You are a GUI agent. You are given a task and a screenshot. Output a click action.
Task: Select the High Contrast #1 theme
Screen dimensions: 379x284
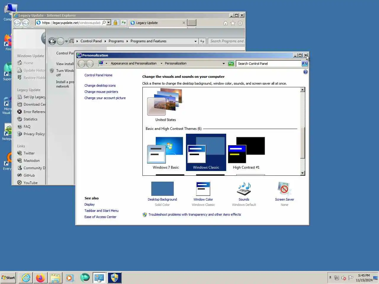(246, 153)
